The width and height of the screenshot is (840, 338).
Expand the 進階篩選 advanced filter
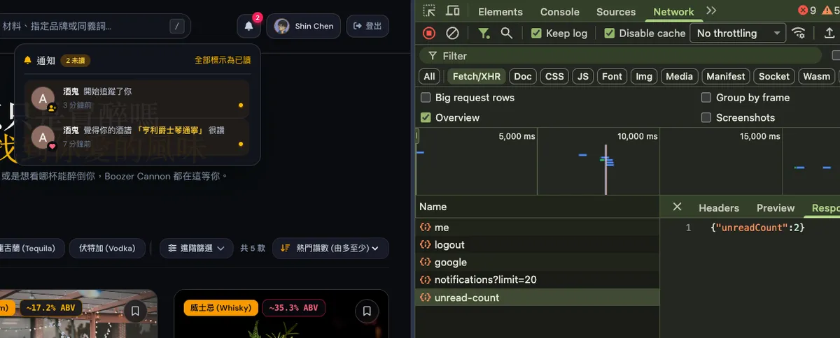[197, 248]
